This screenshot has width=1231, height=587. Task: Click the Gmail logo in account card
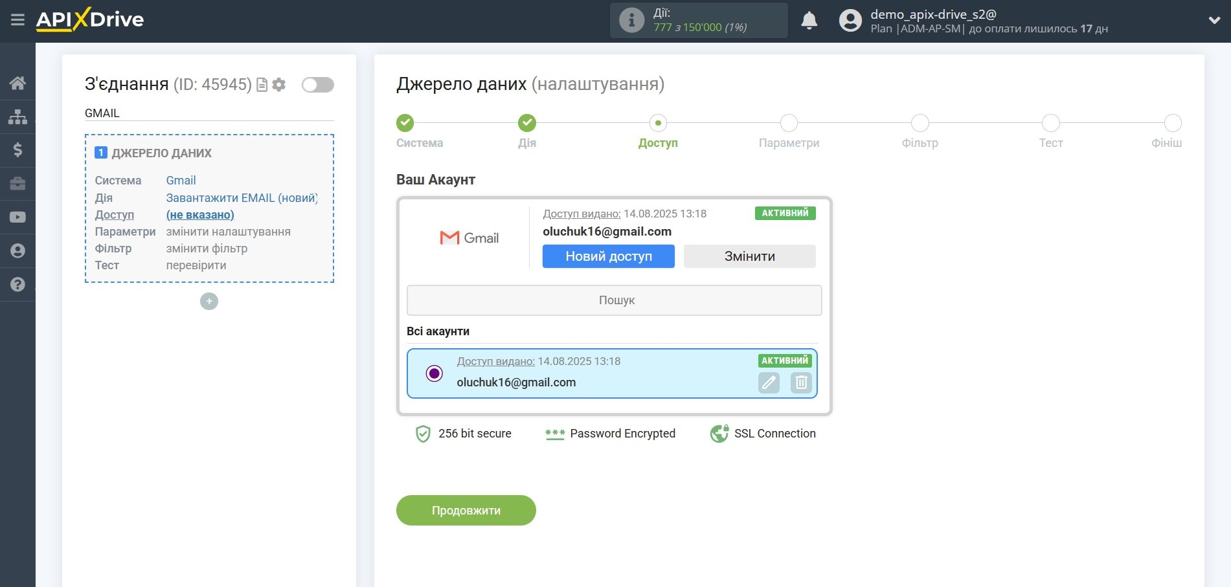(469, 238)
